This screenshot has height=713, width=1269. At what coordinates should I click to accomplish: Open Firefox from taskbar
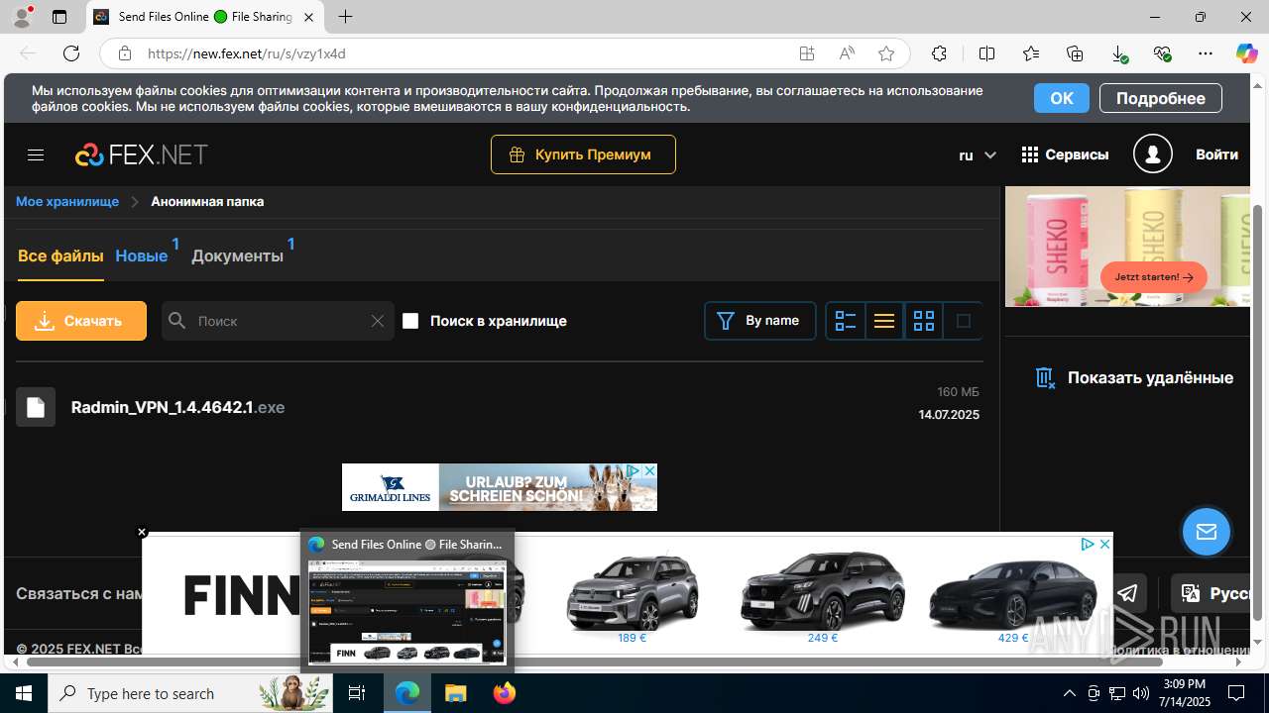[505, 693]
